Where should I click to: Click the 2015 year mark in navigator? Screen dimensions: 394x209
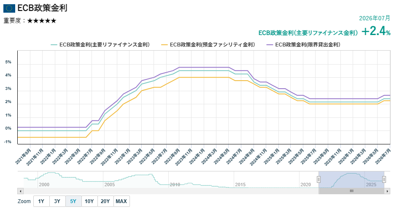tap(240, 185)
